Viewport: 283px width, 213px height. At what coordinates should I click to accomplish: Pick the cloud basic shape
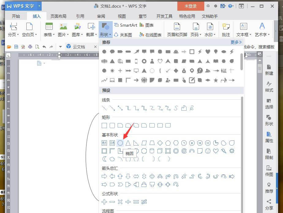tap(112, 159)
